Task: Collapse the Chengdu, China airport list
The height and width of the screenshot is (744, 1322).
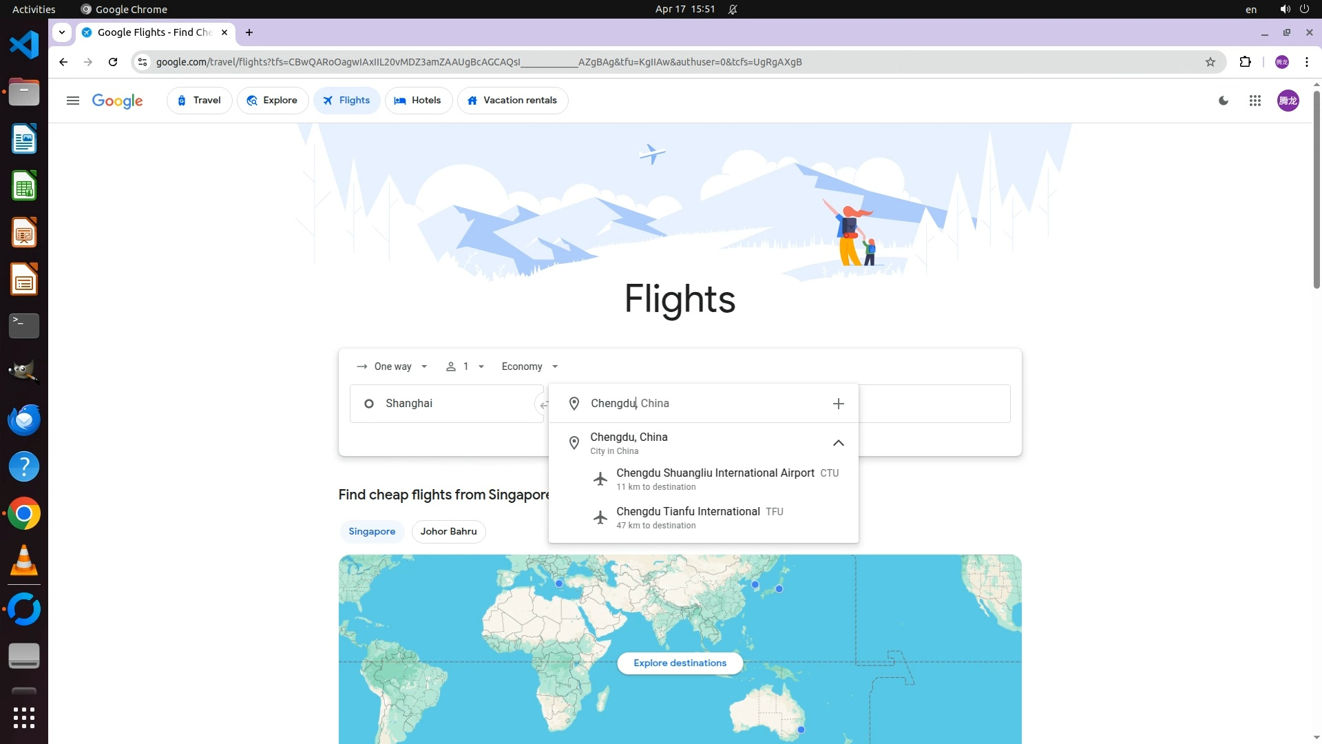Action: click(x=838, y=443)
